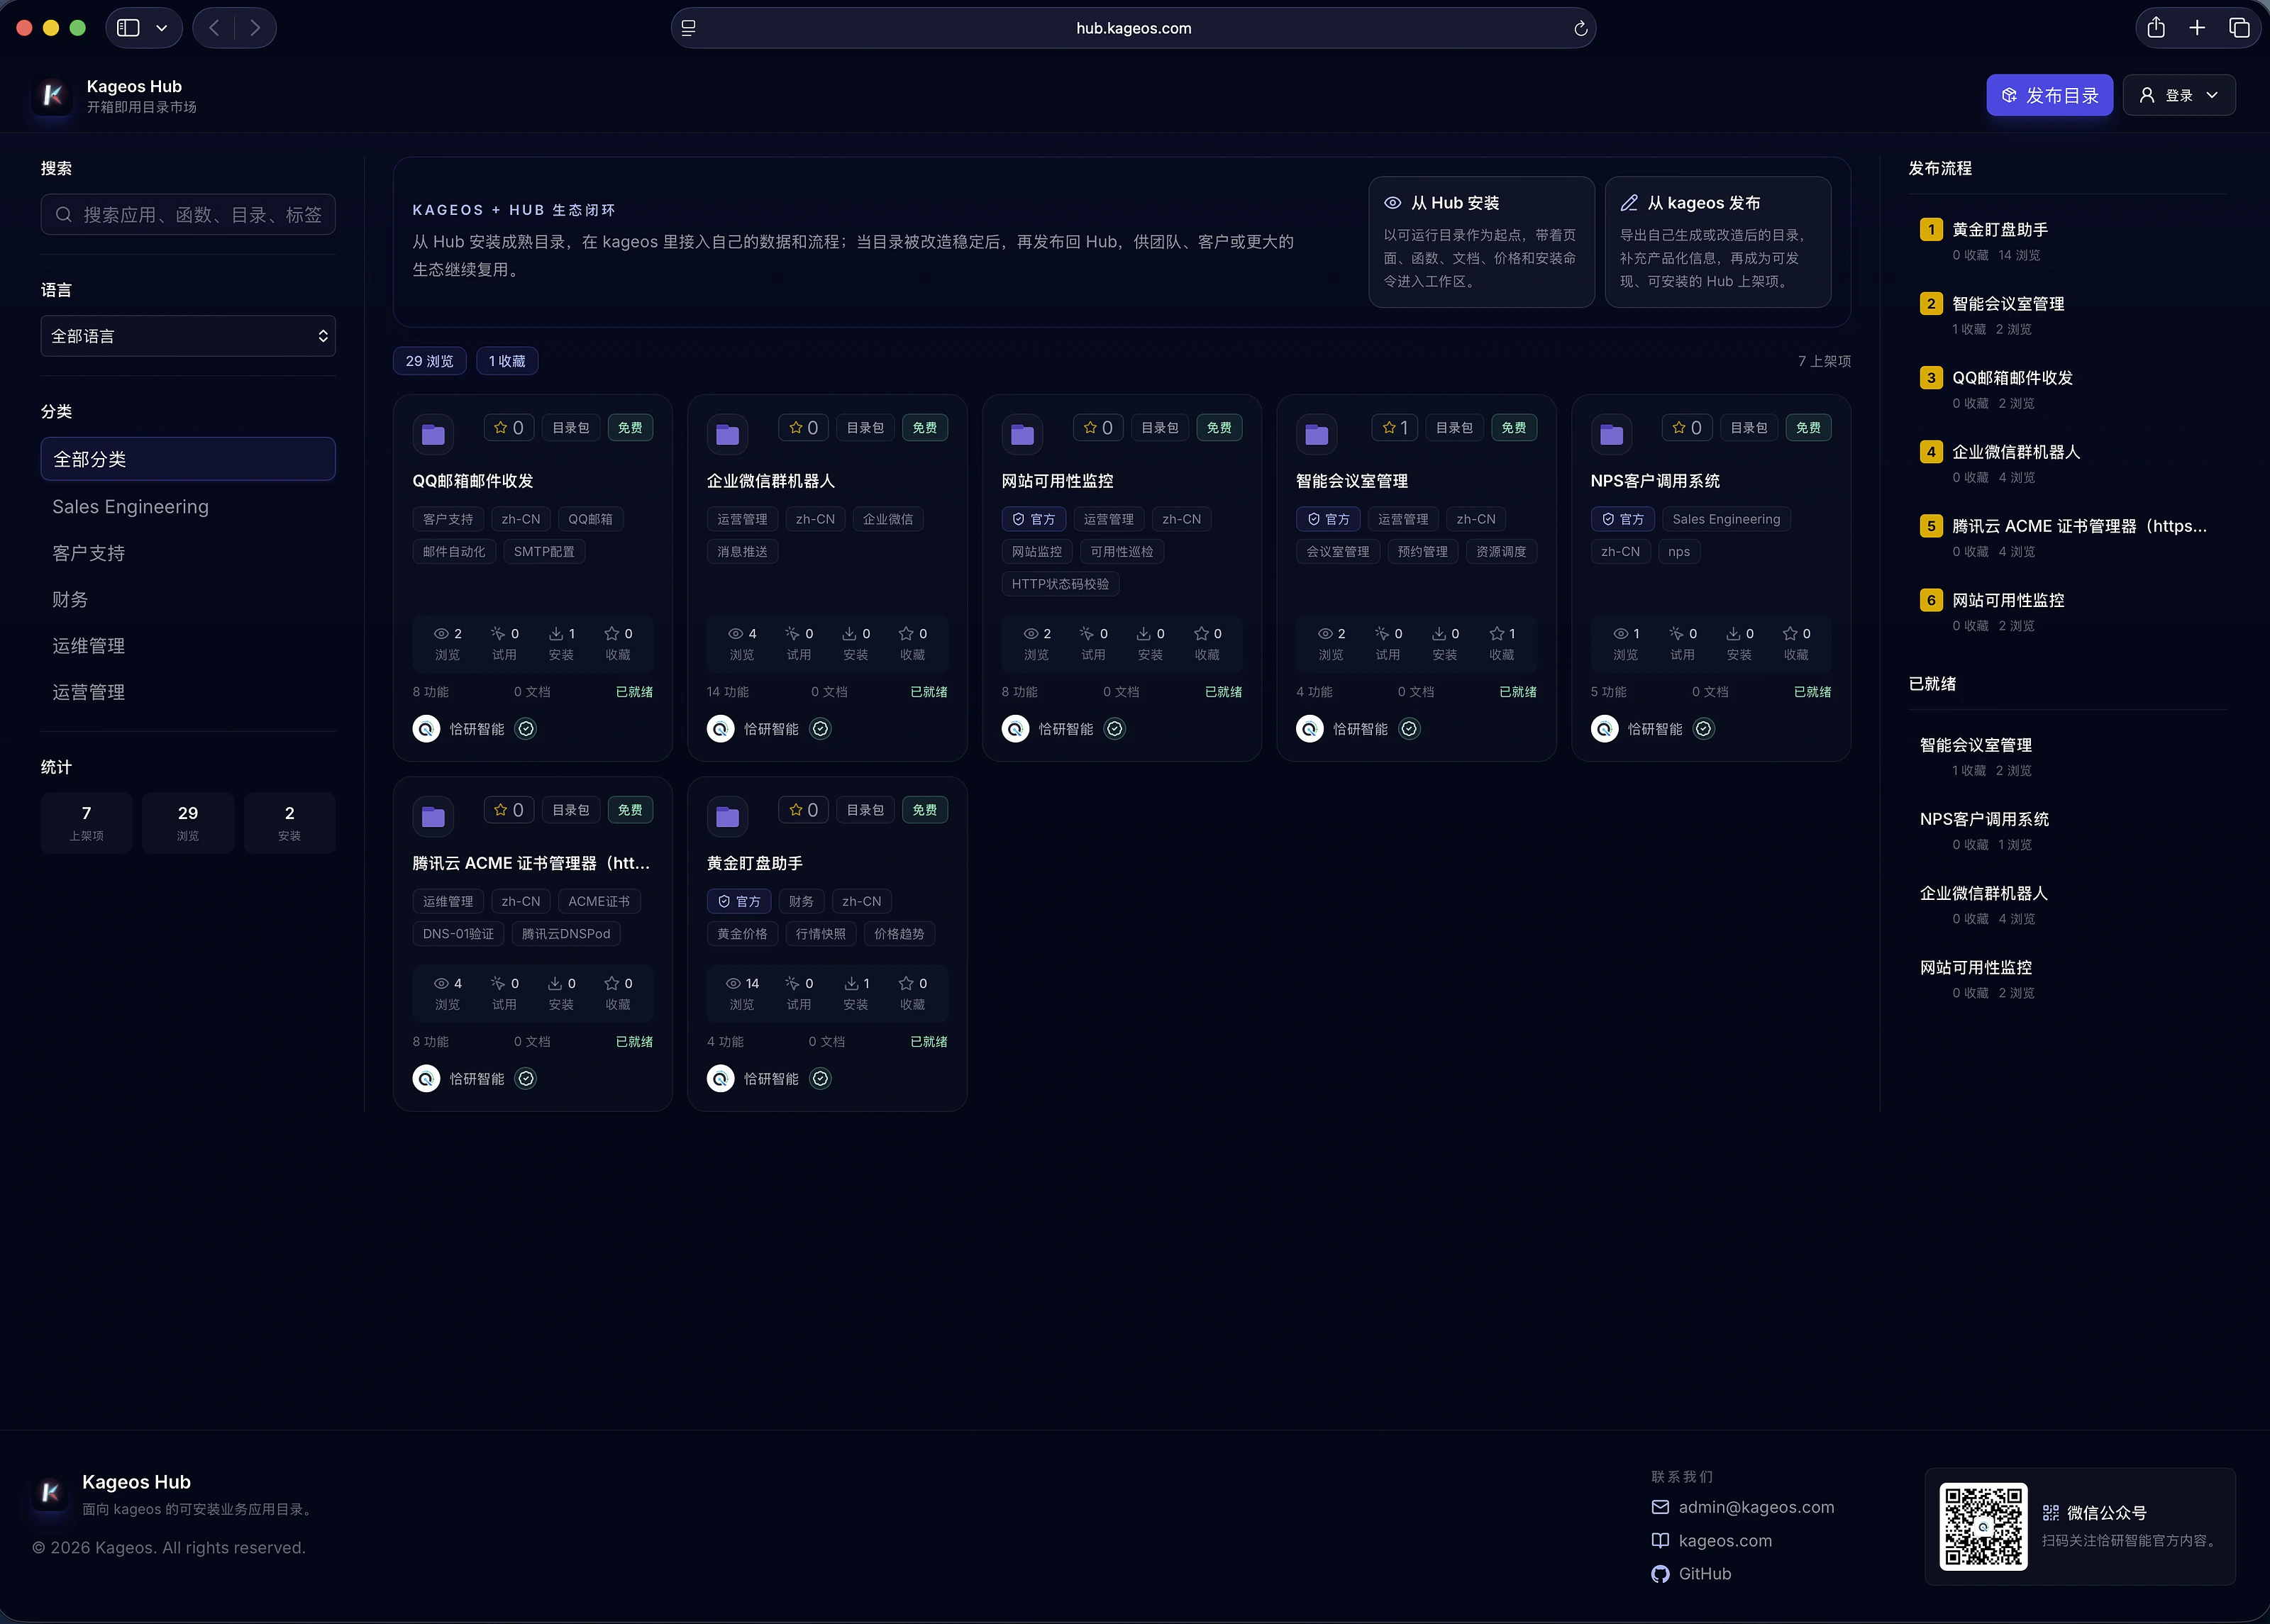Screen dimensions: 2270x1624
Task: Click collect star stat on 腾讯云 ACME card
Action: (x=611, y=984)
